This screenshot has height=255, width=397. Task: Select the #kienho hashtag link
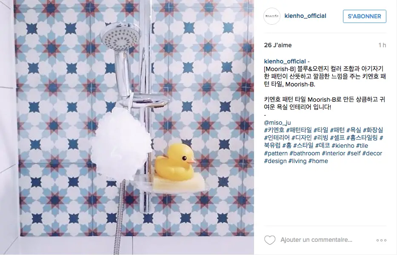point(343,146)
